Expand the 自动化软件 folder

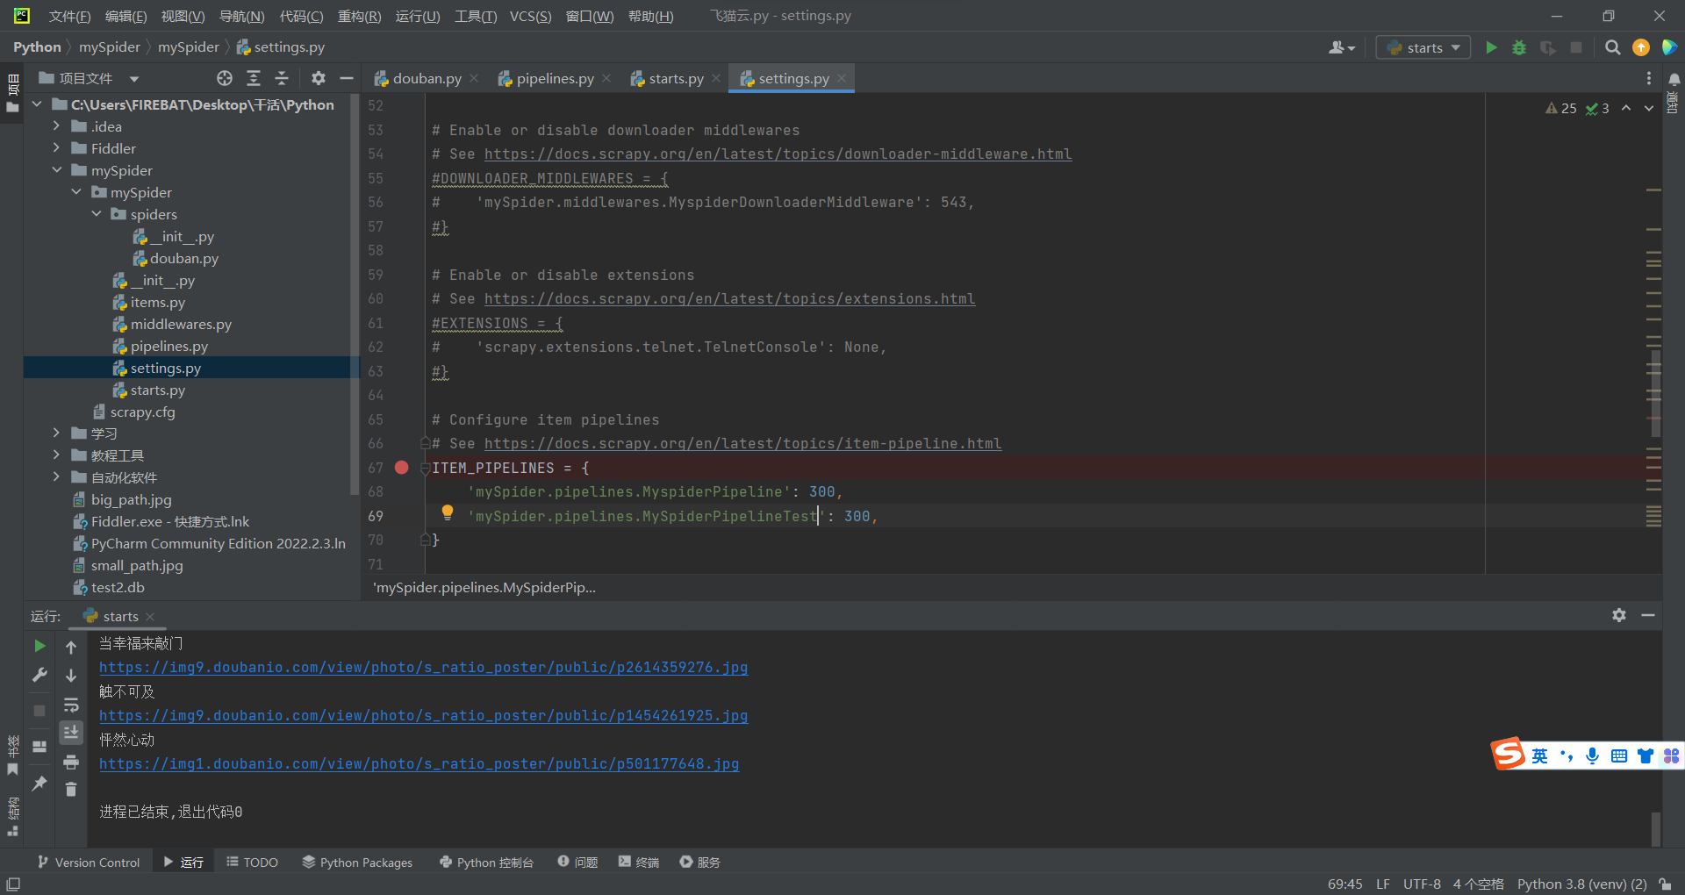point(56,477)
